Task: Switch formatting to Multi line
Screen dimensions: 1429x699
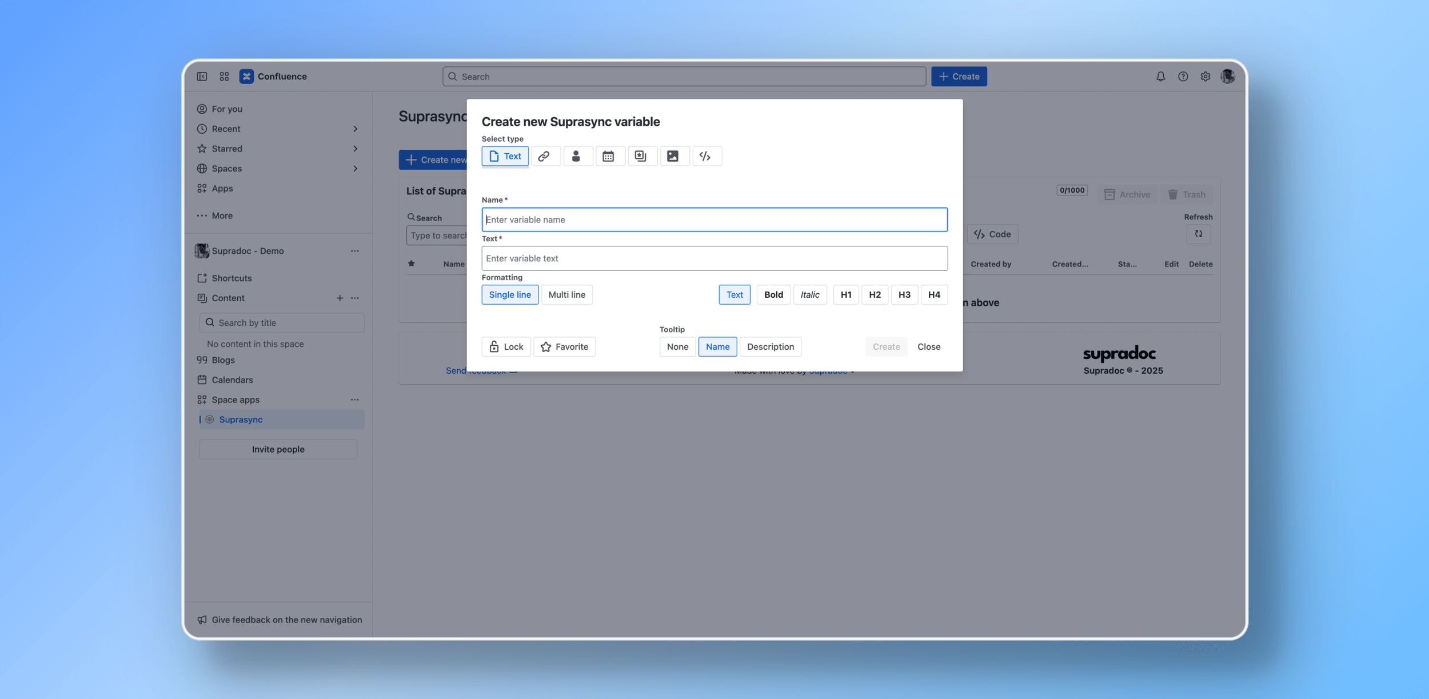Action: 566,294
